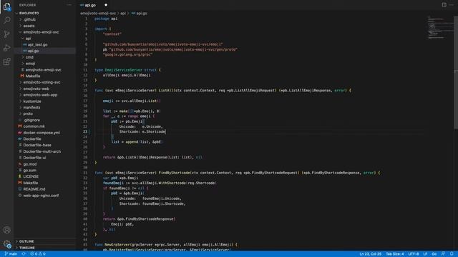Click the main branch indicator

point(11,254)
